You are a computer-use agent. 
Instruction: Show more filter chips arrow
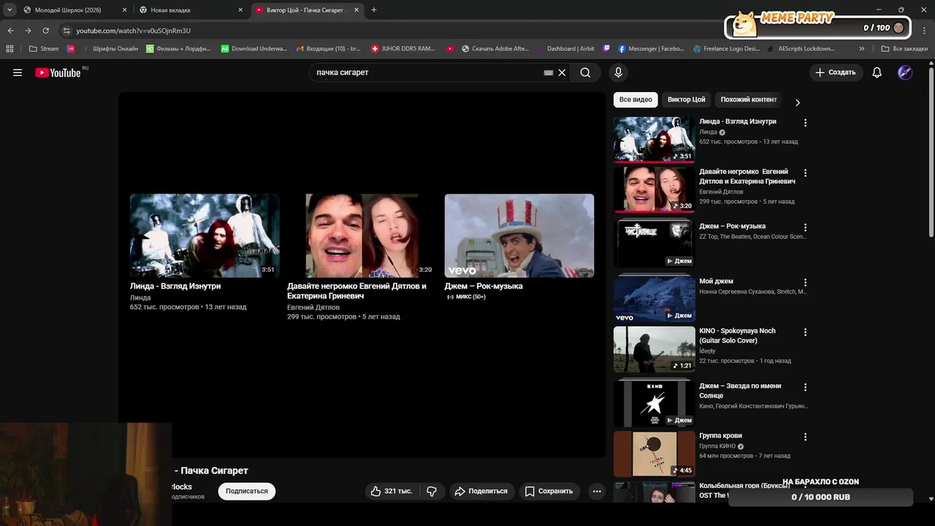point(798,103)
